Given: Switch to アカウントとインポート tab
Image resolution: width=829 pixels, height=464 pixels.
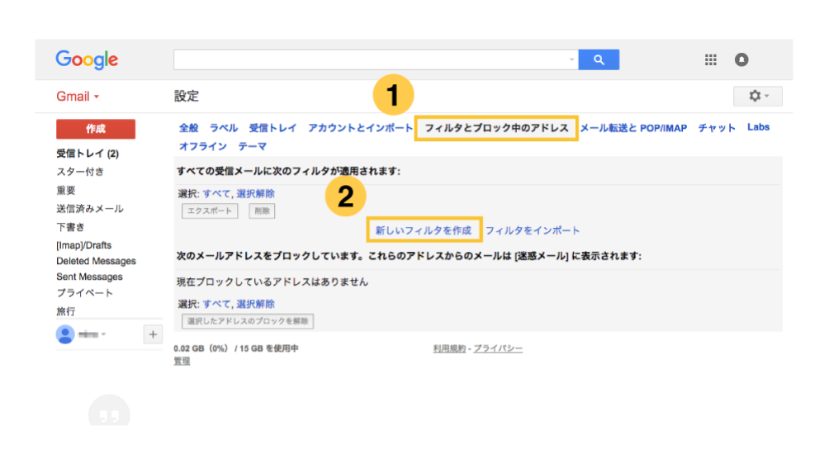Looking at the screenshot, I should [361, 128].
